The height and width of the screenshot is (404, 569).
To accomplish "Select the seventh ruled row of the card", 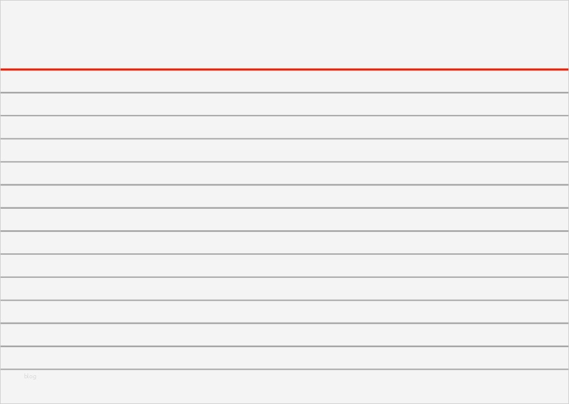I will (x=284, y=220).
